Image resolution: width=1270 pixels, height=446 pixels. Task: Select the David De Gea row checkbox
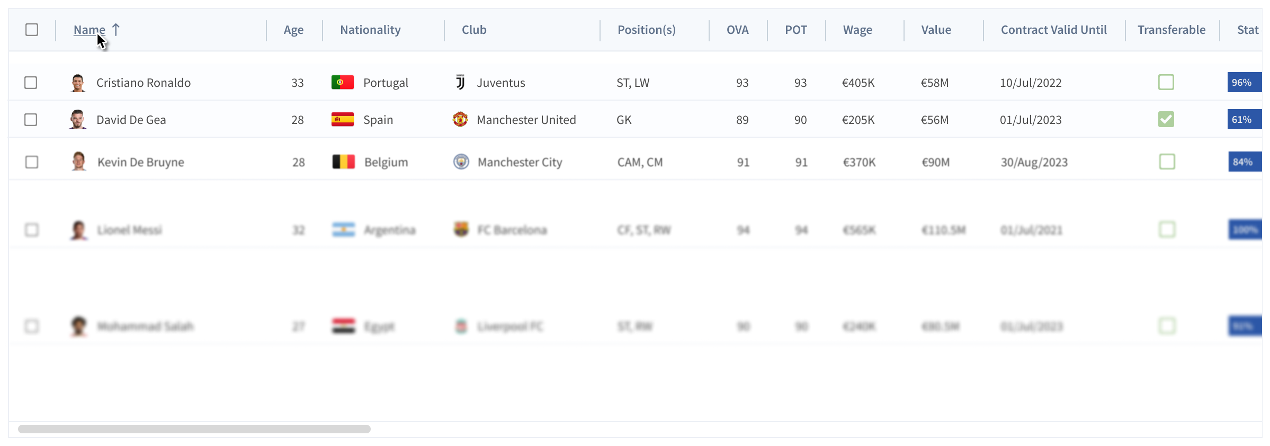tap(31, 120)
